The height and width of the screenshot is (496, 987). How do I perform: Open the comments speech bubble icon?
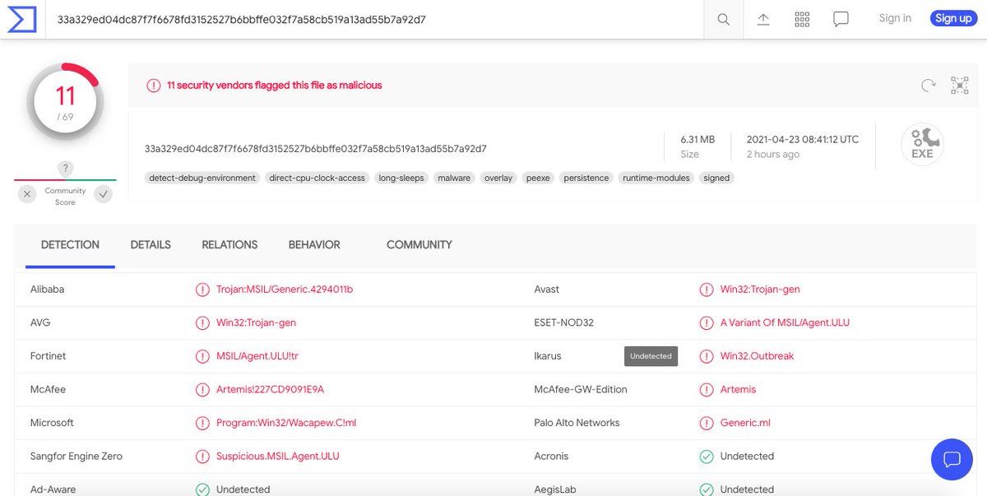(x=841, y=19)
